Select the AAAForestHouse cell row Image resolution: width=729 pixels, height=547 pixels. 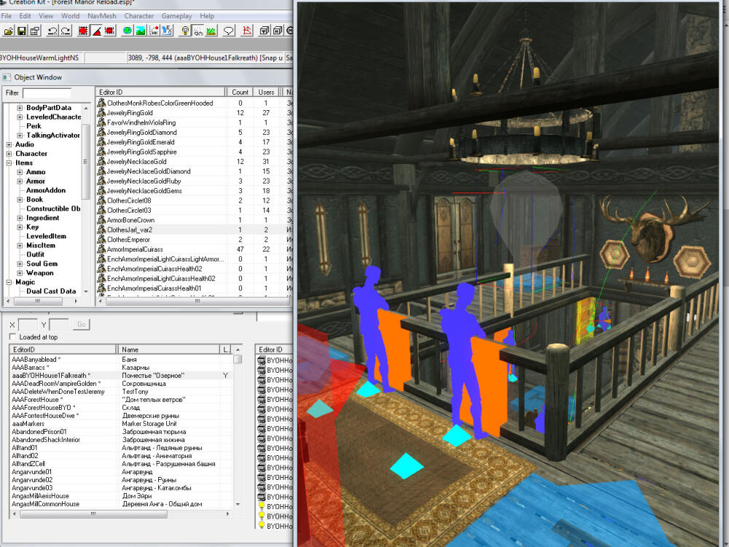[121, 400]
